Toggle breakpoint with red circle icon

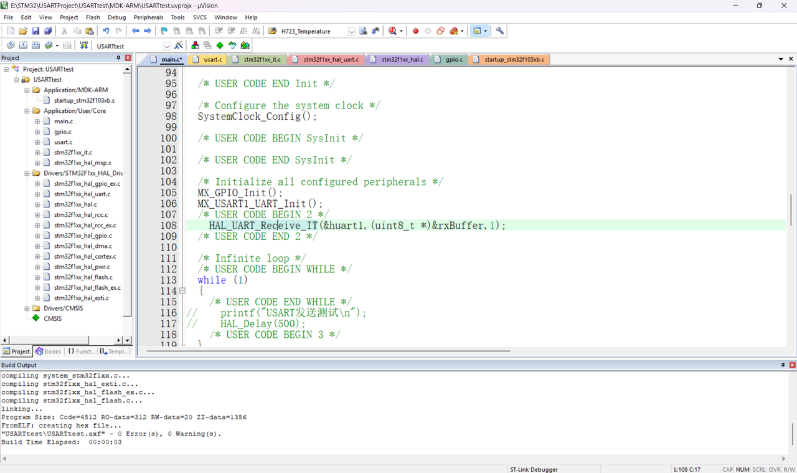point(415,31)
